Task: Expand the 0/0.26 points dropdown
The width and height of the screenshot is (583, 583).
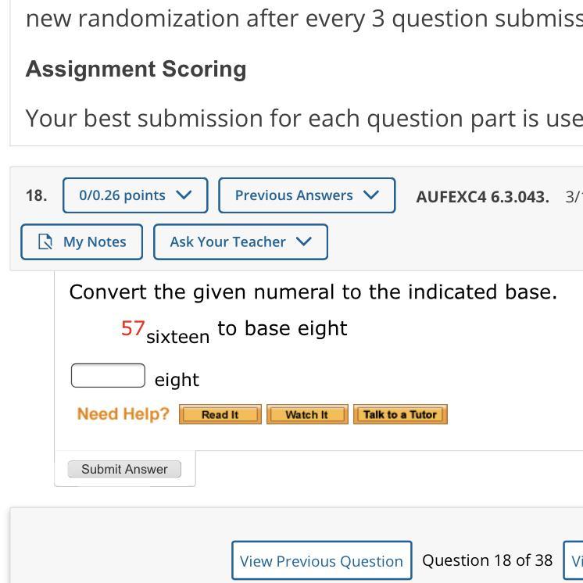Action: pyautogui.click(x=134, y=195)
